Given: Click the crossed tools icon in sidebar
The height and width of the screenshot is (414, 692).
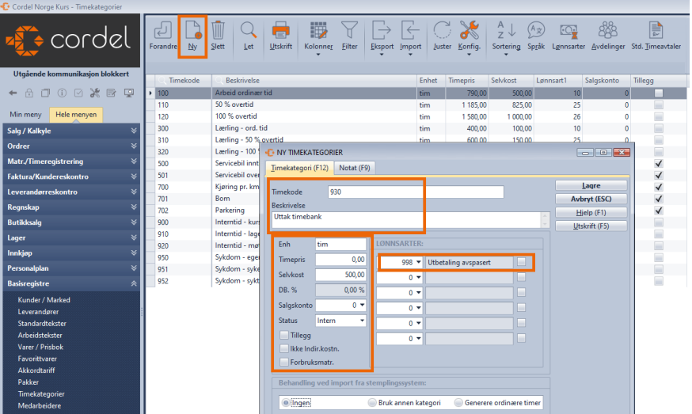Looking at the screenshot, I should pos(94,93).
